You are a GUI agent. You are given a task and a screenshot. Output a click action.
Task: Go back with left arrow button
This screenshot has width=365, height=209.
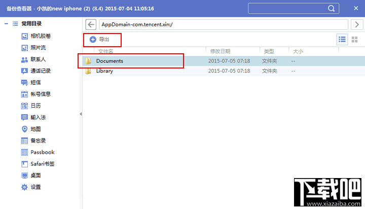91,24
